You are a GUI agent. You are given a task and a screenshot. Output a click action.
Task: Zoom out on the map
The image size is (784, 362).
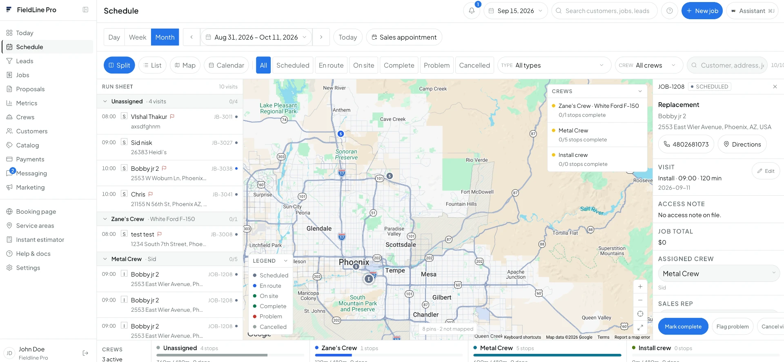[640, 300]
